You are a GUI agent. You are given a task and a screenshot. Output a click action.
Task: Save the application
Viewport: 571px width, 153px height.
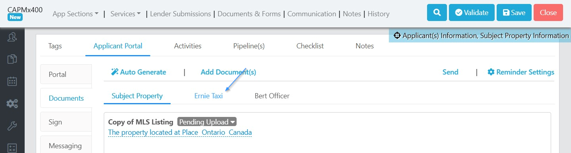click(x=514, y=13)
